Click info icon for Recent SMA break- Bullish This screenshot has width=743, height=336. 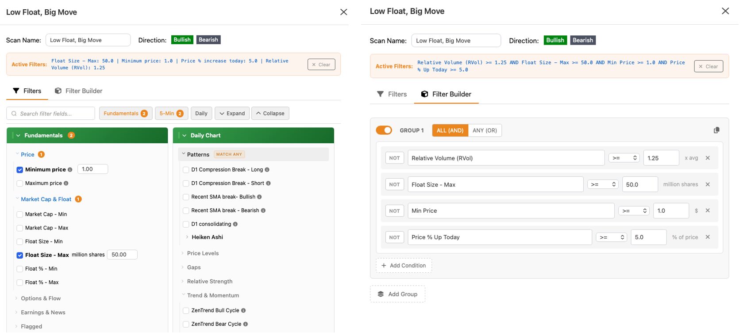[x=259, y=197]
